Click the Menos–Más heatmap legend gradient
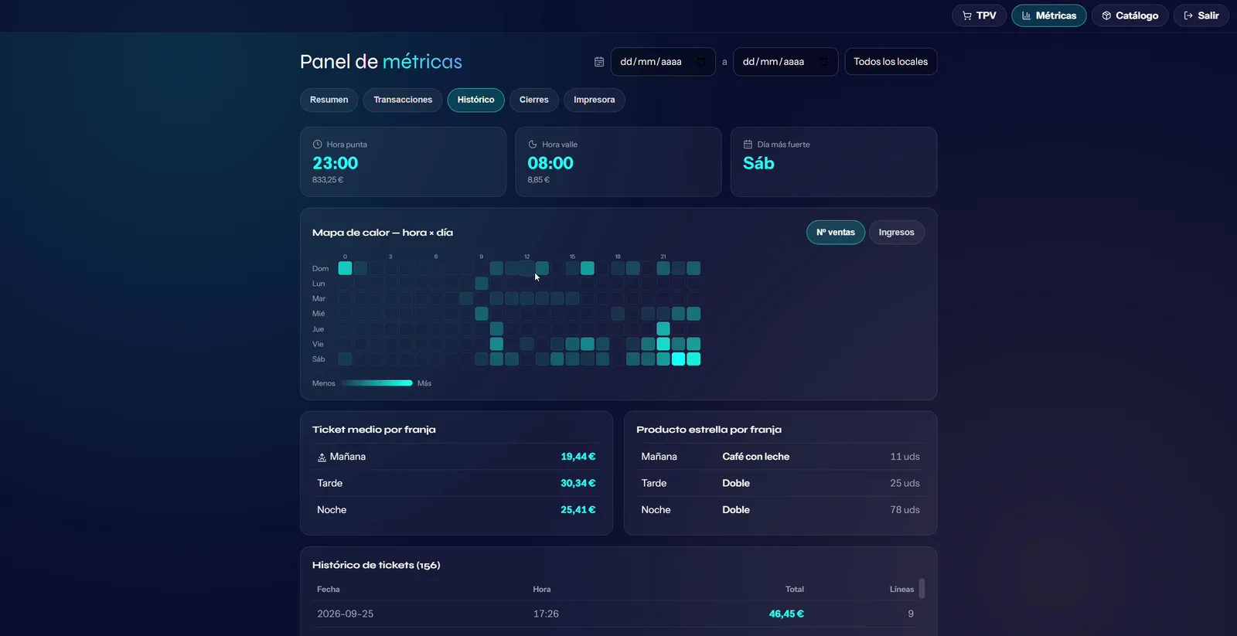The image size is (1237, 636). [x=377, y=383]
